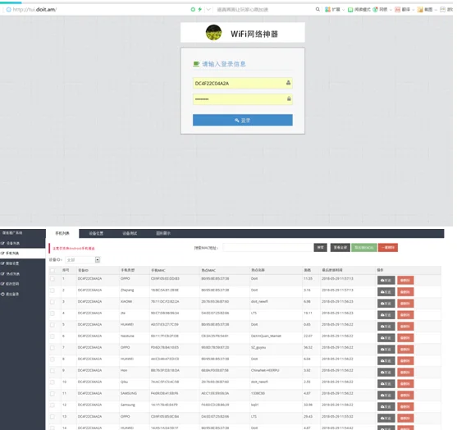The height and width of the screenshot is (430, 457).
Task: Switch to the 设备位置 tab
Action: pyautogui.click(x=96, y=233)
